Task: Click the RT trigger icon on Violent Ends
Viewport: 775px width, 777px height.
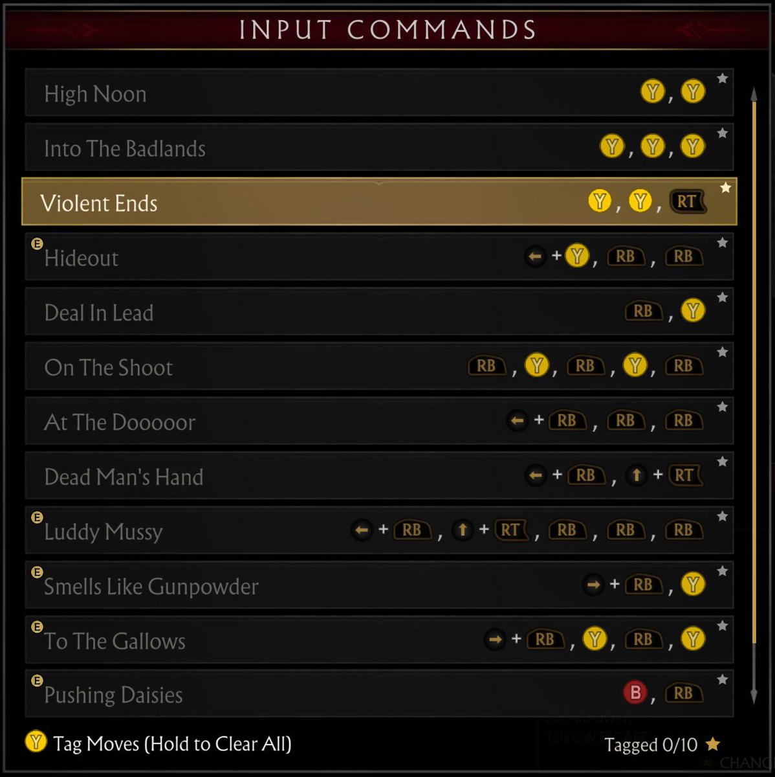Action: tap(686, 202)
